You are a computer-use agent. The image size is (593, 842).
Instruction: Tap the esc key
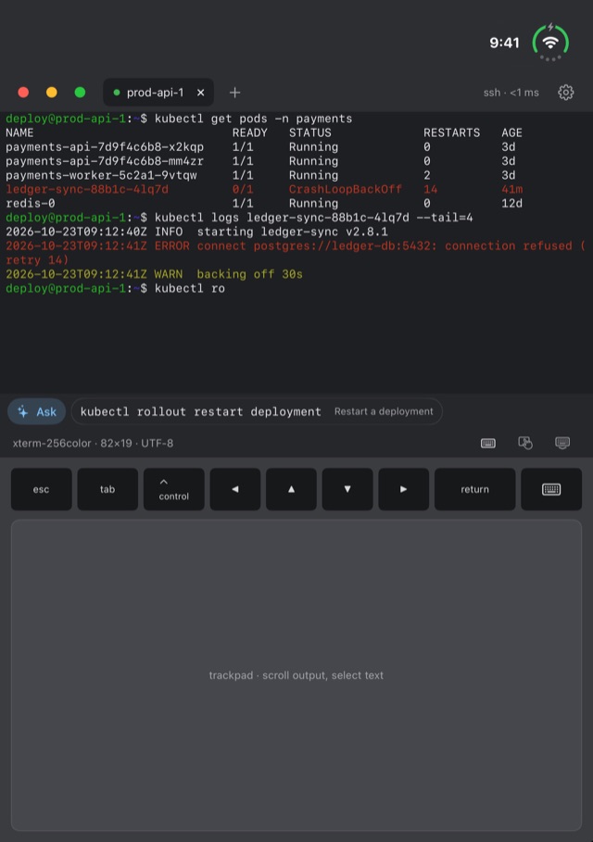[42, 489]
